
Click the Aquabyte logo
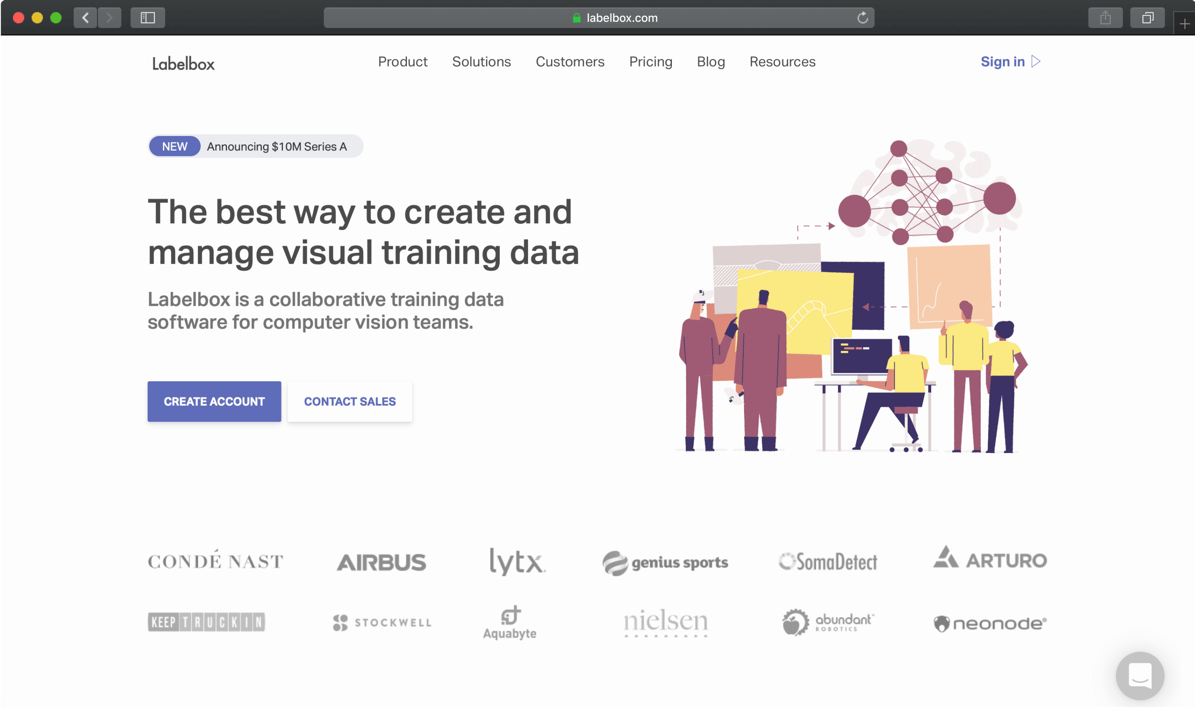(510, 622)
